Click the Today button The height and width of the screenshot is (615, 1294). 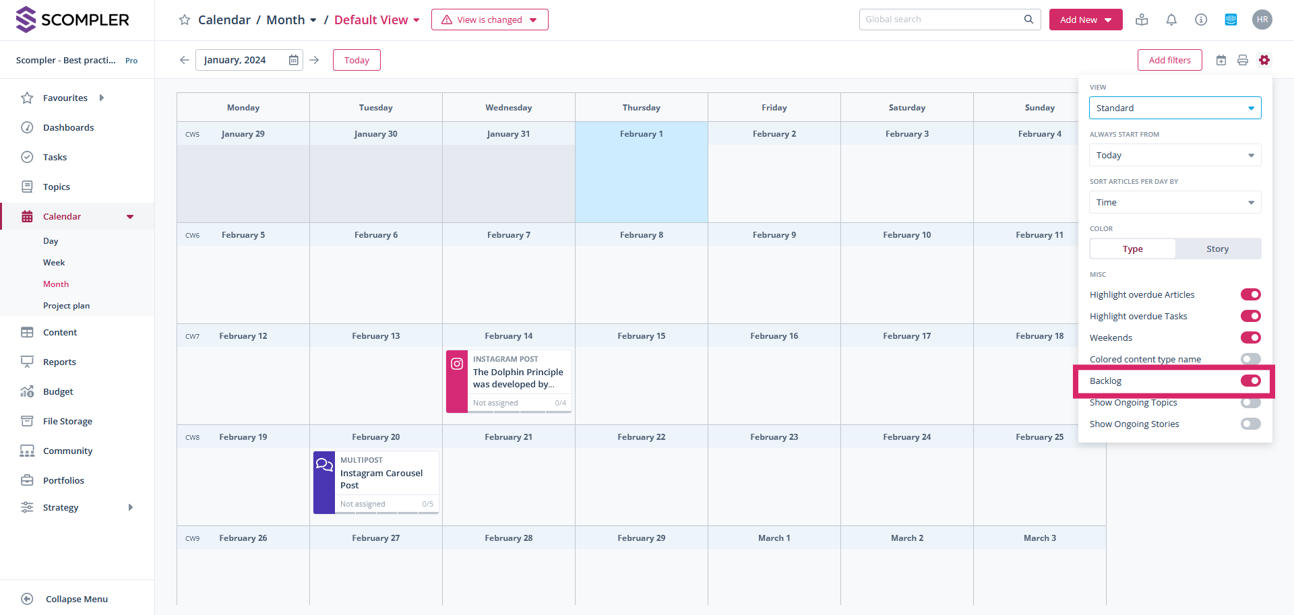pos(357,60)
